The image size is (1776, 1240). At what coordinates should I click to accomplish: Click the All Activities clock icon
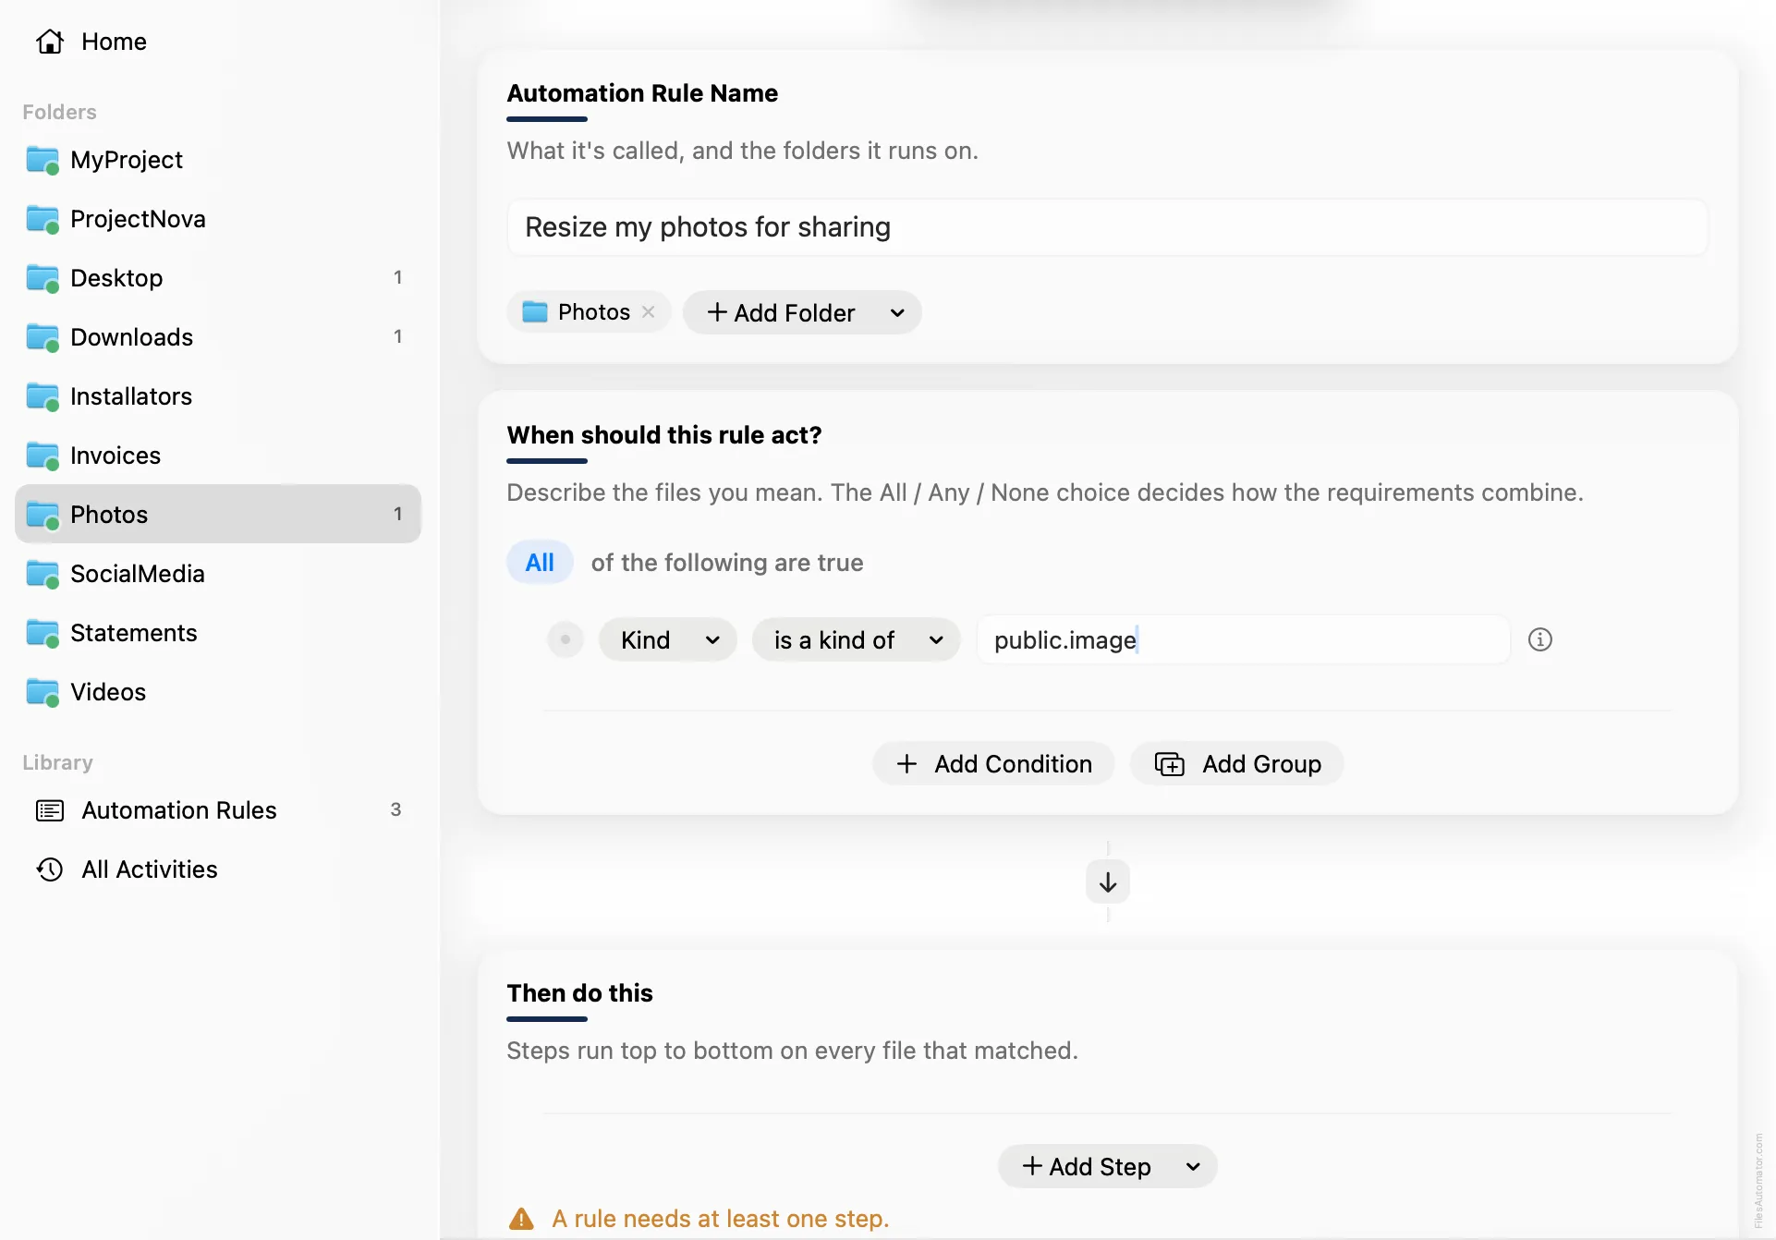coord(50,869)
